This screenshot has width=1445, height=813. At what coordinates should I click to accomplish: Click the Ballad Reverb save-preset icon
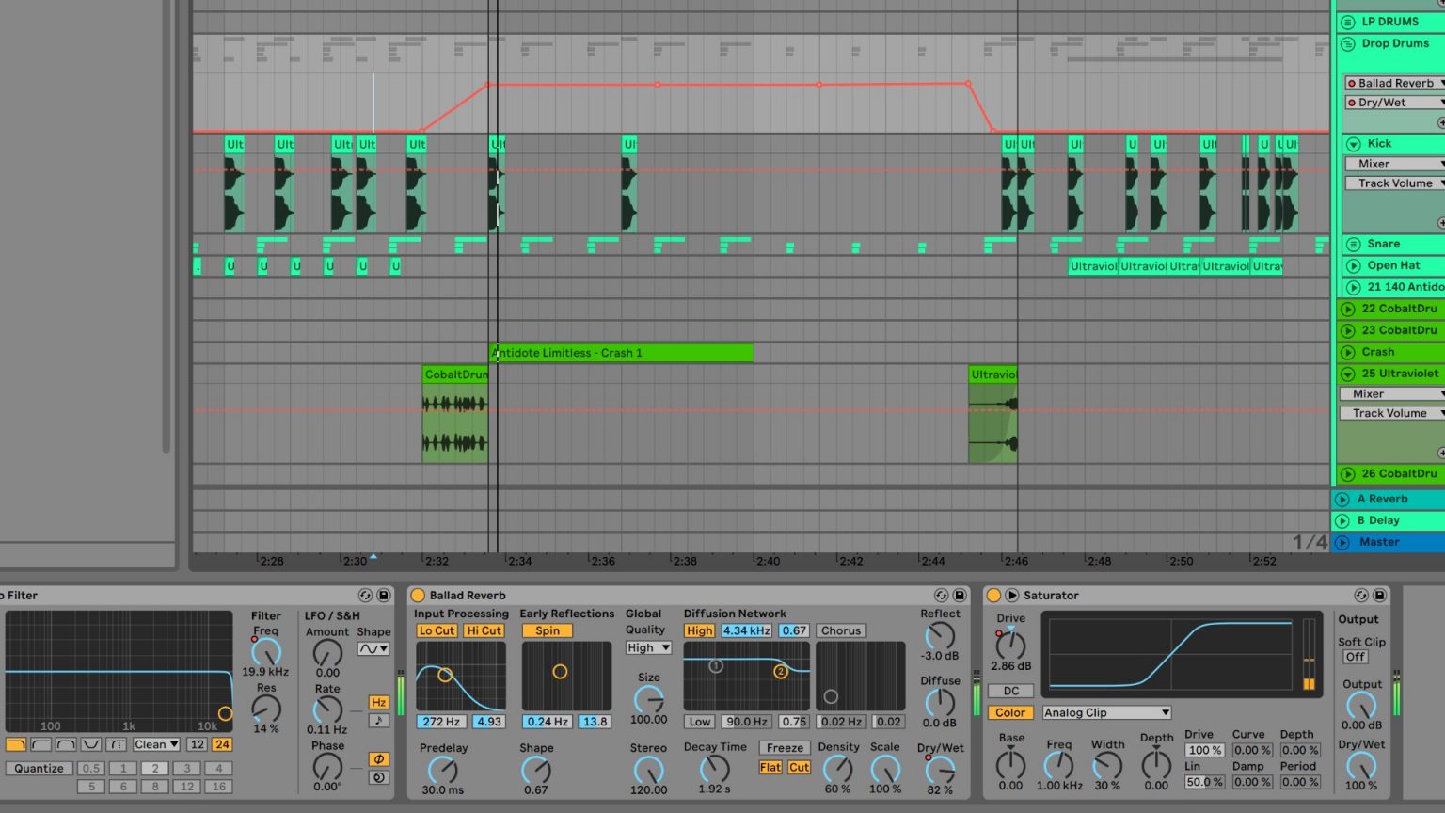pos(961,595)
